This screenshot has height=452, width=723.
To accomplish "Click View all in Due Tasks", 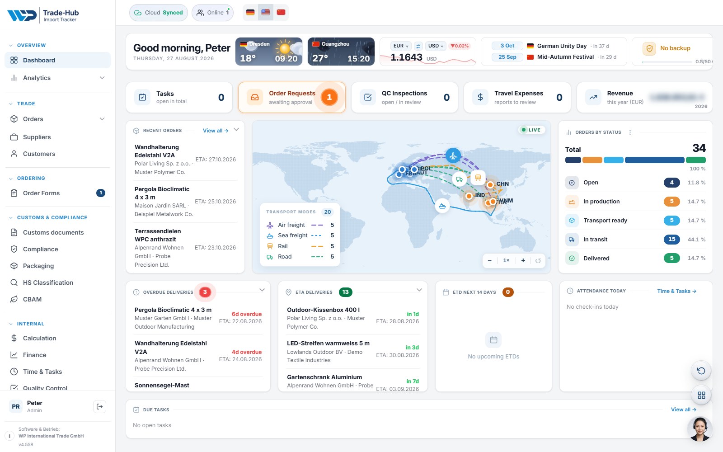I will [683, 410].
